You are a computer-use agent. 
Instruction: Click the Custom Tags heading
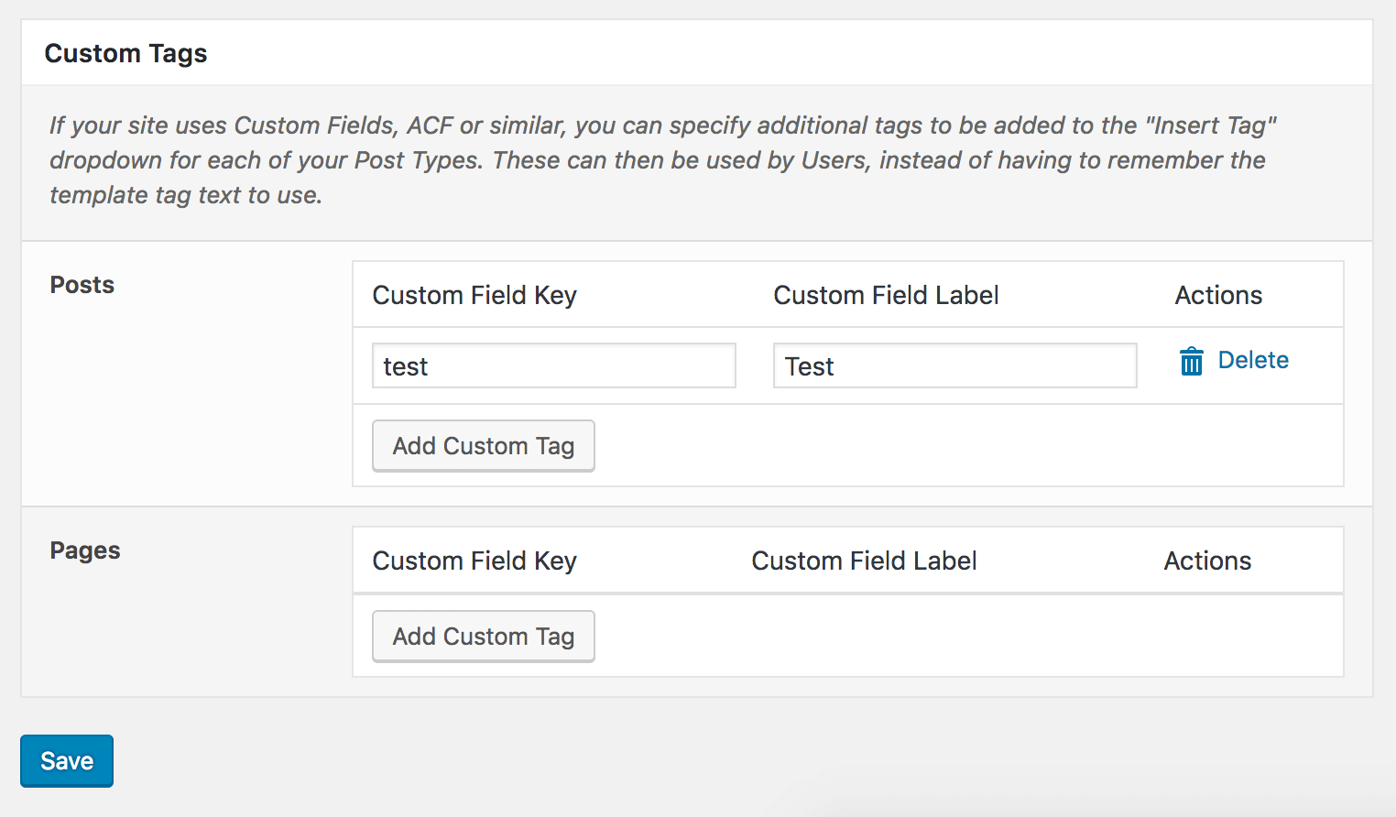(125, 53)
